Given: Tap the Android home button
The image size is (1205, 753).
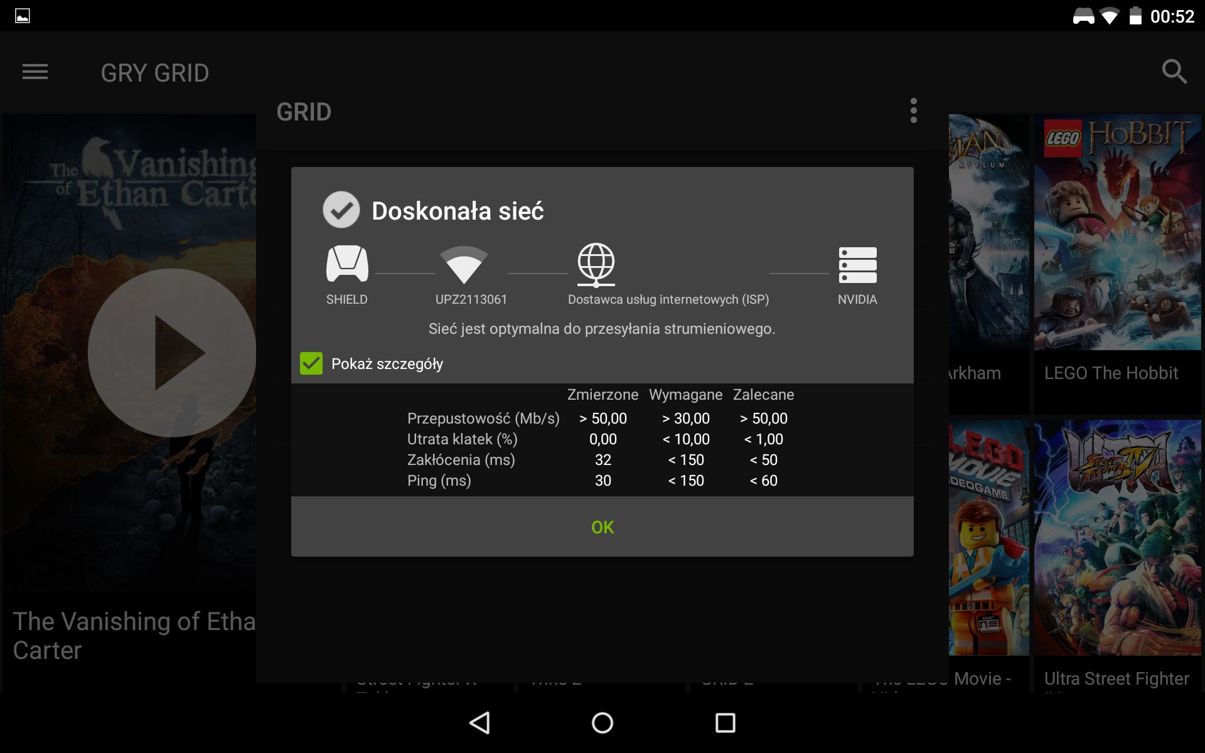Looking at the screenshot, I should tap(602, 723).
